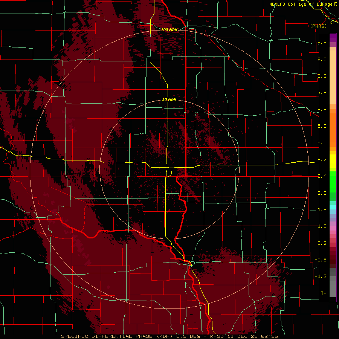Image resolution: width=339 pixels, height=339 pixels.
Task: Click the 2.6 scale value
Action: click(x=322, y=193)
